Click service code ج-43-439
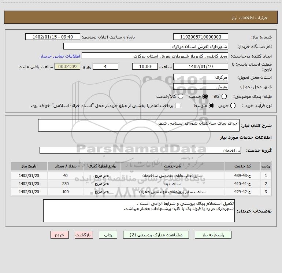Image resolution: width=282 pixels, height=273 pixels. pos(242,176)
